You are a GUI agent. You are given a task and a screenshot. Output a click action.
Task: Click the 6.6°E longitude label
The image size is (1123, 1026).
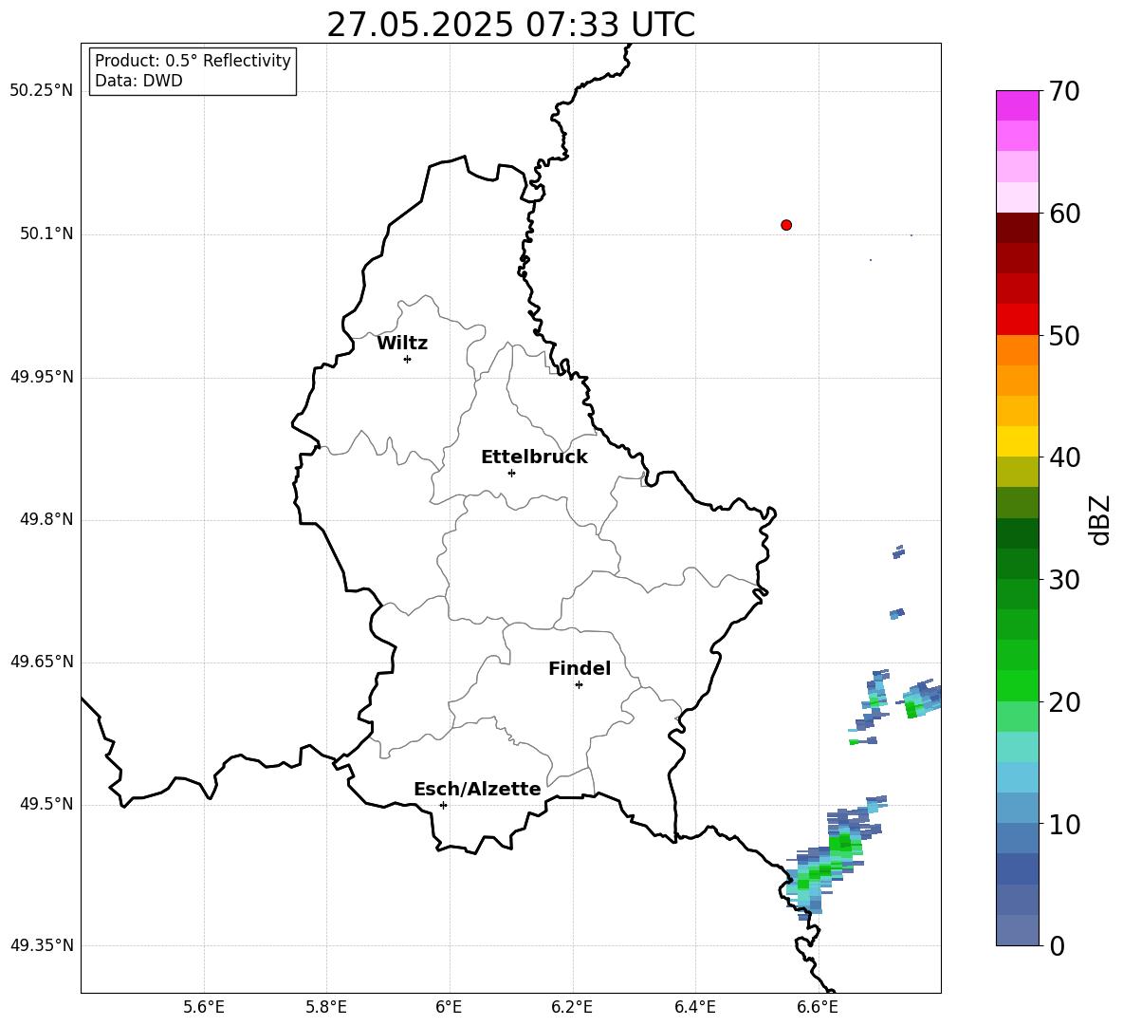(x=818, y=1007)
